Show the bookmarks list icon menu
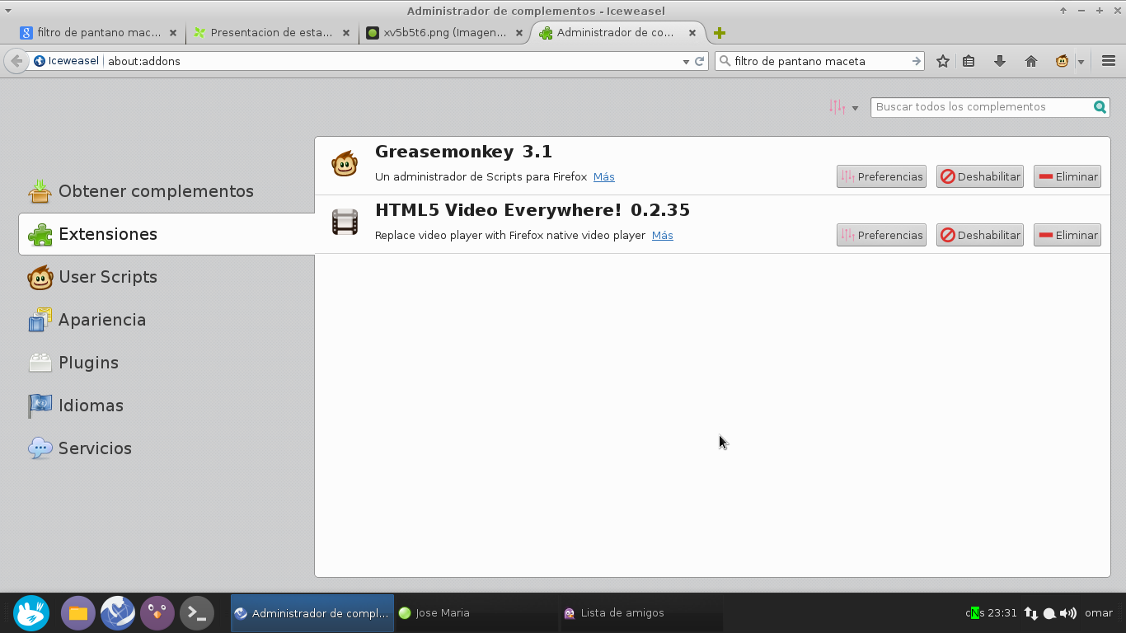 (x=969, y=61)
